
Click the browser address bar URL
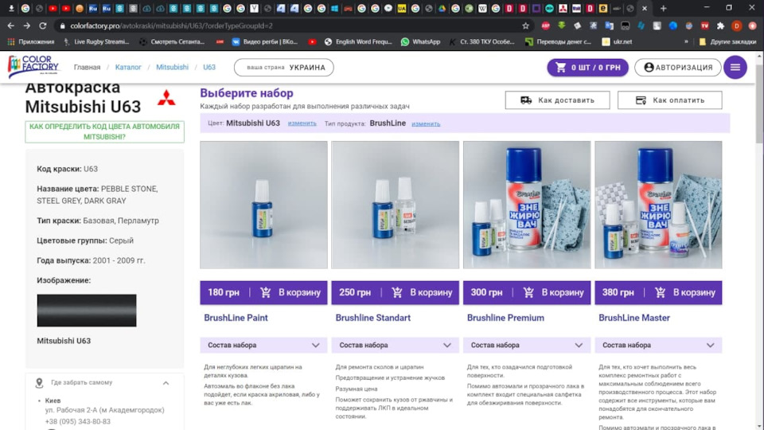click(x=172, y=25)
